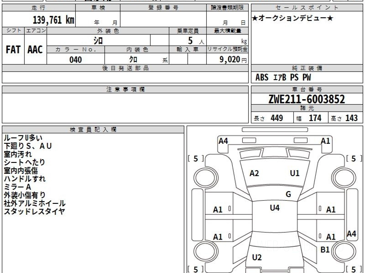Click the ルーフU多い inspector note
Viewport: 365px width, 273px height.
coord(23,138)
